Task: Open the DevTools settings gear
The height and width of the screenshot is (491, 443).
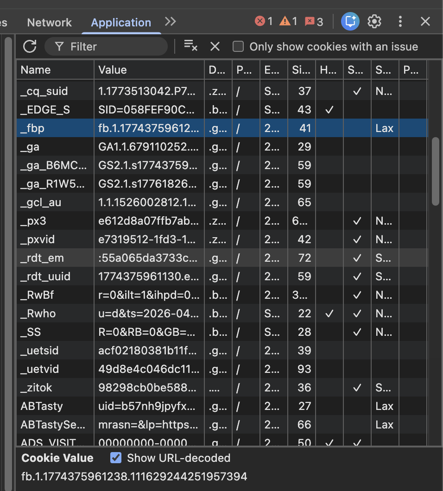Action: (x=374, y=21)
